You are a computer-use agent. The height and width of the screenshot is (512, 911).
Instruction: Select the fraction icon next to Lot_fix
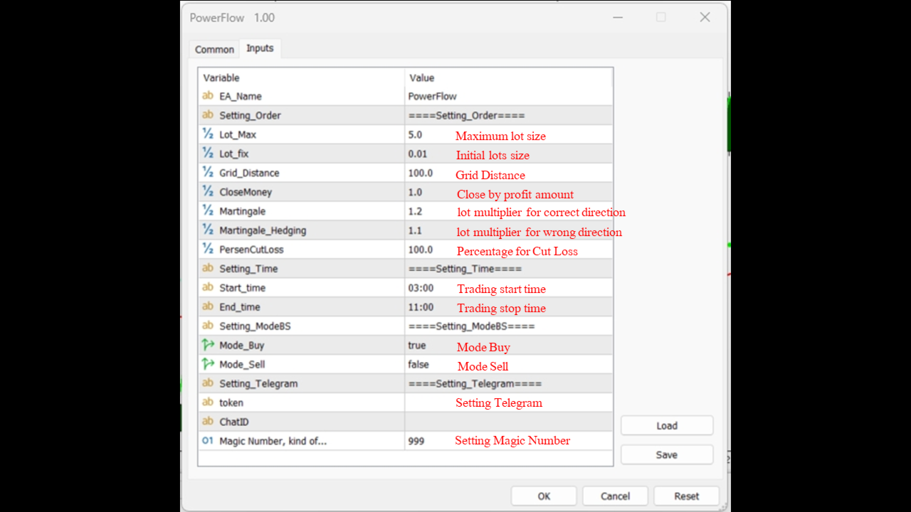208,154
